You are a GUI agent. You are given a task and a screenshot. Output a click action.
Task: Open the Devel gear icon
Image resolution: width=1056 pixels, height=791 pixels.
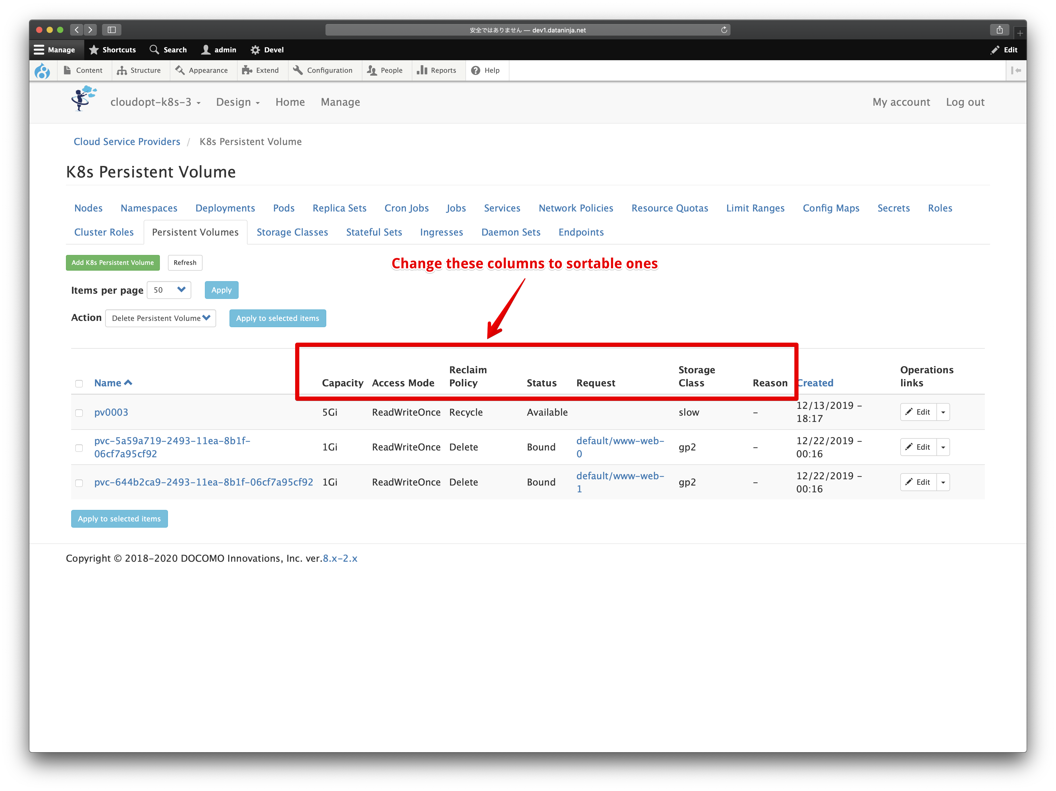pos(255,49)
